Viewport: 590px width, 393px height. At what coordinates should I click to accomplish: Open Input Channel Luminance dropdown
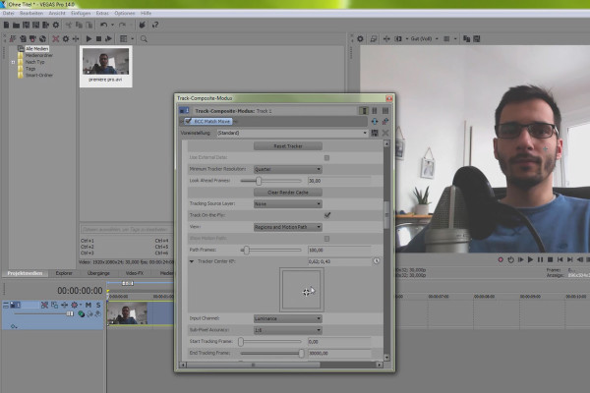click(288, 318)
